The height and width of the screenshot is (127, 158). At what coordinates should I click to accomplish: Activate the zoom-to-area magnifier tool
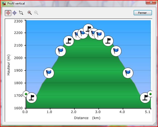coord(21,13)
